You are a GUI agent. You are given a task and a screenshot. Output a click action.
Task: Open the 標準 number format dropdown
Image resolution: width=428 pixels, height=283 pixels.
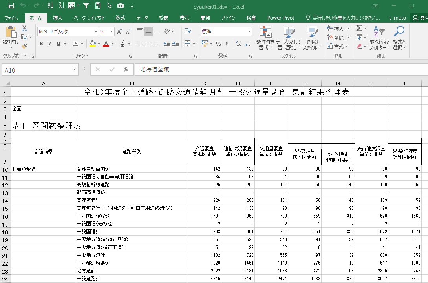(249, 32)
